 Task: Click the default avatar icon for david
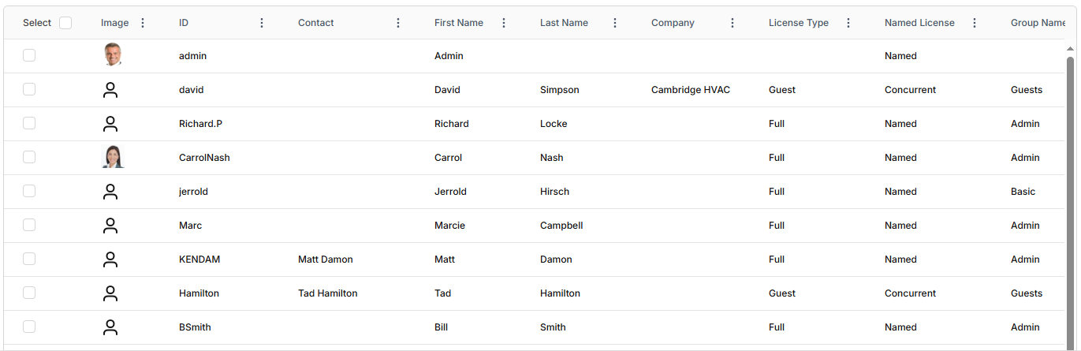tap(110, 90)
